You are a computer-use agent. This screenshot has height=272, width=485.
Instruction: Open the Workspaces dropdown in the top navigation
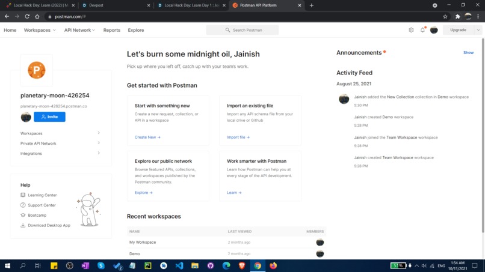(40, 30)
